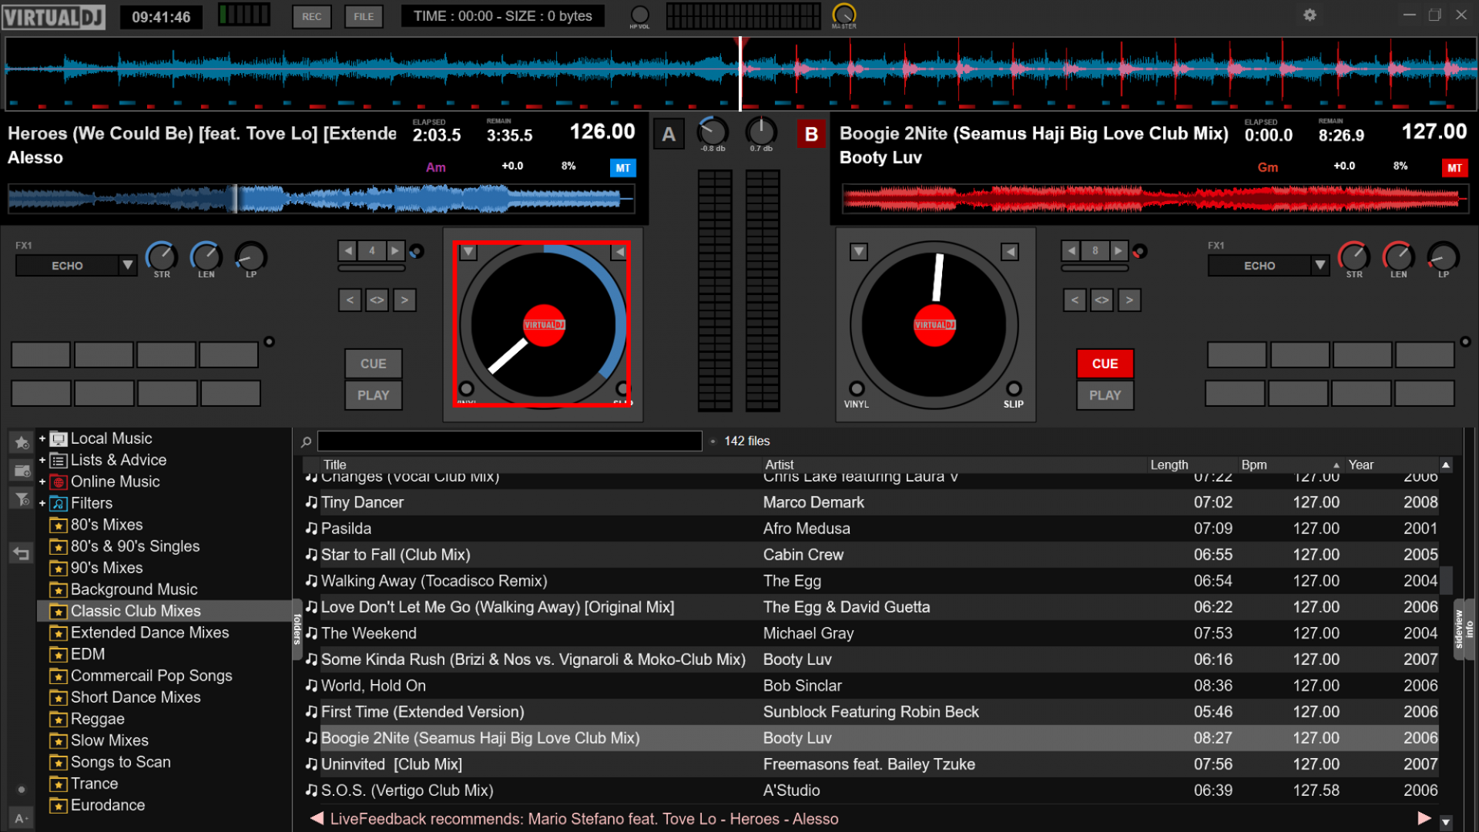This screenshot has height=832, width=1479.
Task: Adjust the HP VOL knob
Action: click(x=639, y=15)
